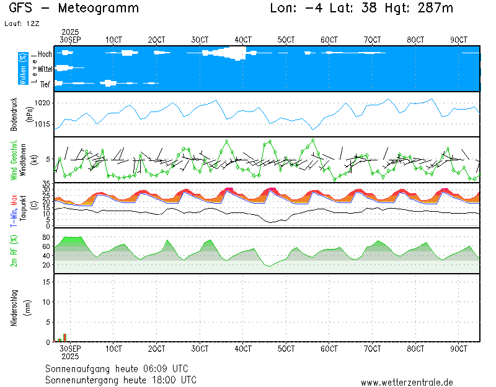
Task: Click the '(mm)' precipitation unit label
Action: pyautogui.click(x=28, y=308)
